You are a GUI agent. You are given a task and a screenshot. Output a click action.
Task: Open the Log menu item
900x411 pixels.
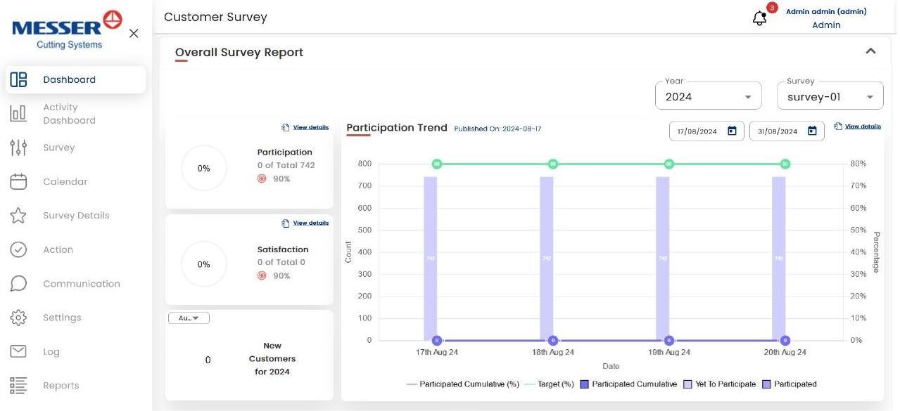point(51,352)
